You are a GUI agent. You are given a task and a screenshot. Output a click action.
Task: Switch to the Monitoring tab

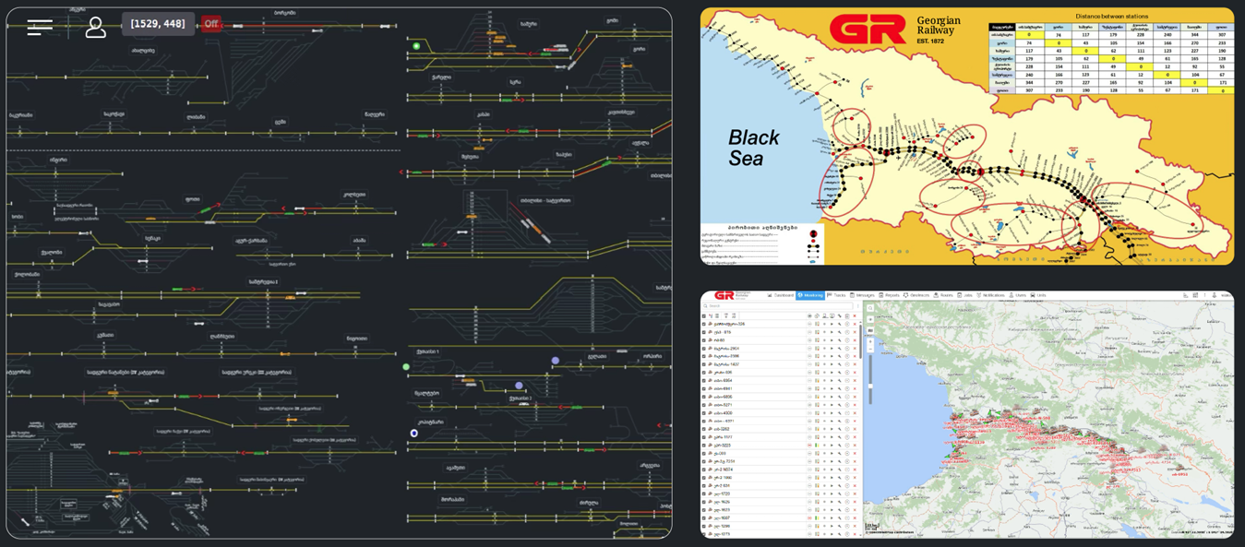tap(810, 295)
